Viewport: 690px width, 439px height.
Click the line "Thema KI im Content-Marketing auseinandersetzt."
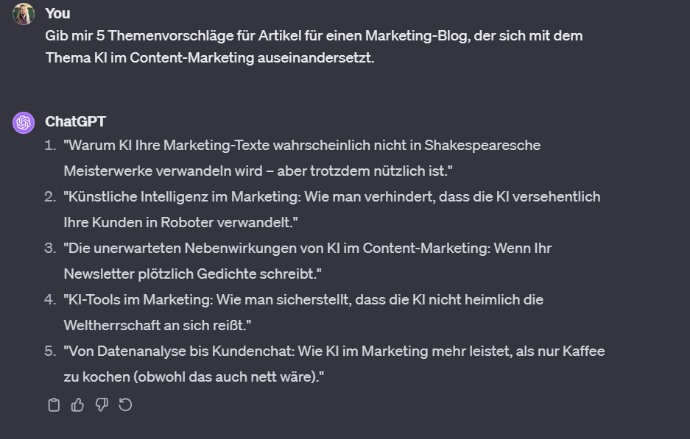pyautogui.click(x=210, y=57)
